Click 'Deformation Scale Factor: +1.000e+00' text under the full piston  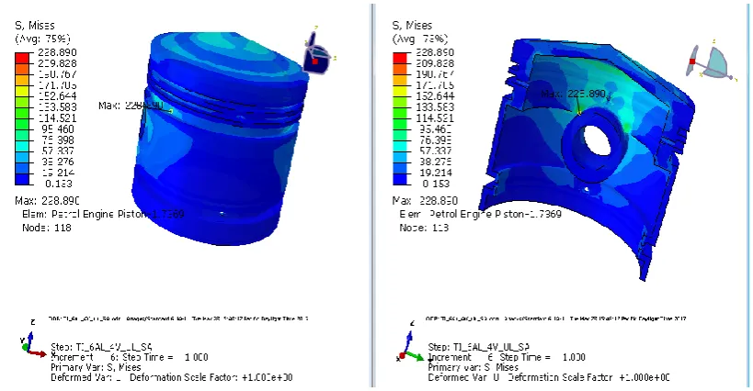coord(211,377)
